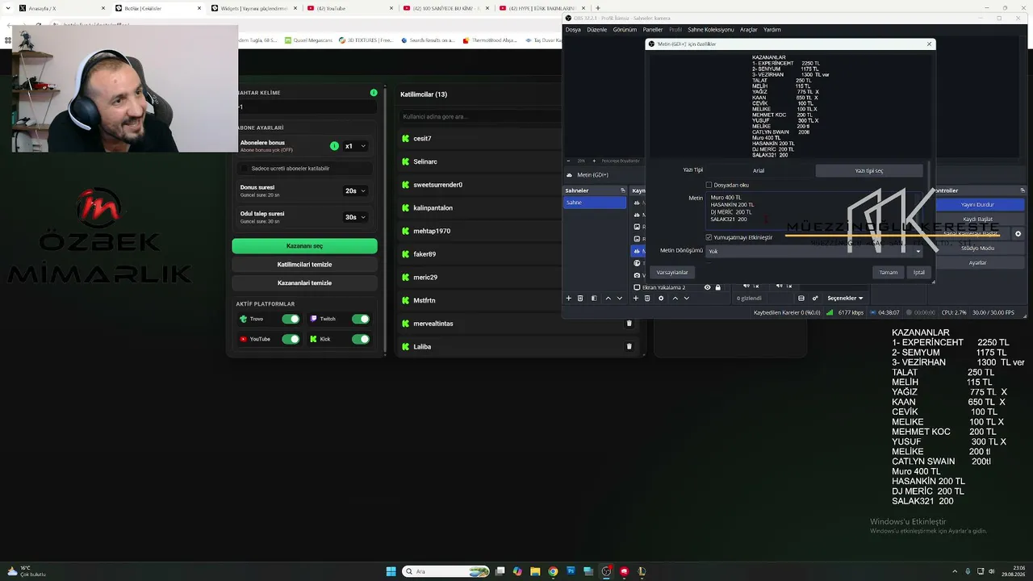Click the participant username search field

click(480, 116)
